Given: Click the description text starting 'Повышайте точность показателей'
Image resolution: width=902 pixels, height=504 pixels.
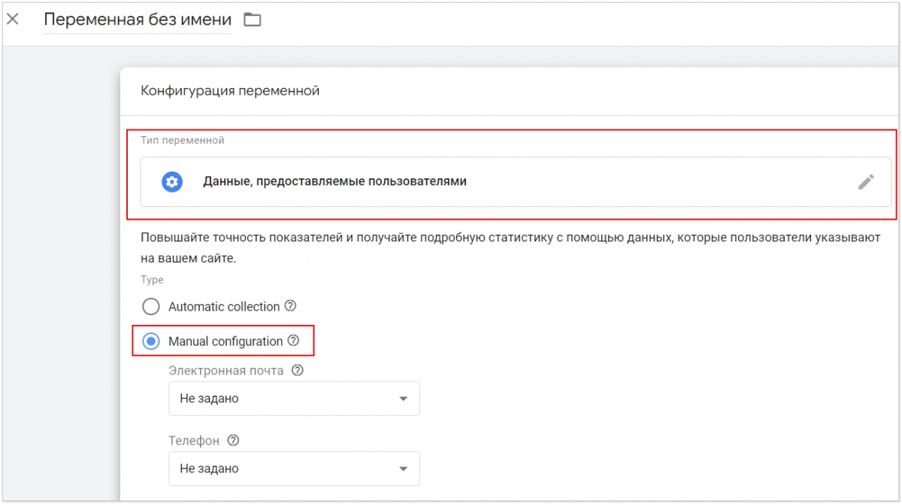Looking at the screenshot, I should (510, 247).
